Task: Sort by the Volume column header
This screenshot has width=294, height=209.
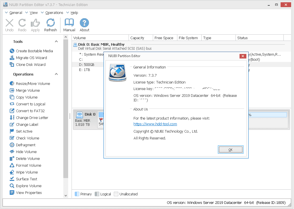Action: tap(100, 38)
